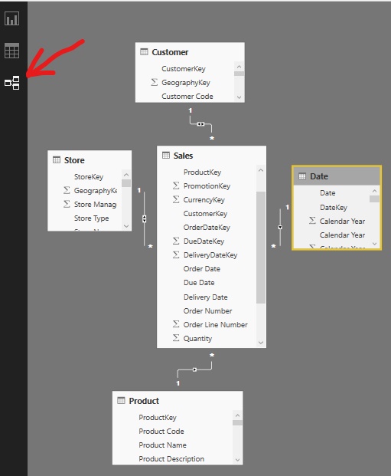Select Customer-Sales relationship direction marker
The height and width of the screenshot is (476, 391).
pos(200,124)
